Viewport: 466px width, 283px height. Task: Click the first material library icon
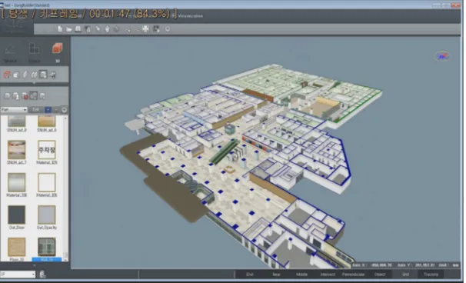[7, 96]
